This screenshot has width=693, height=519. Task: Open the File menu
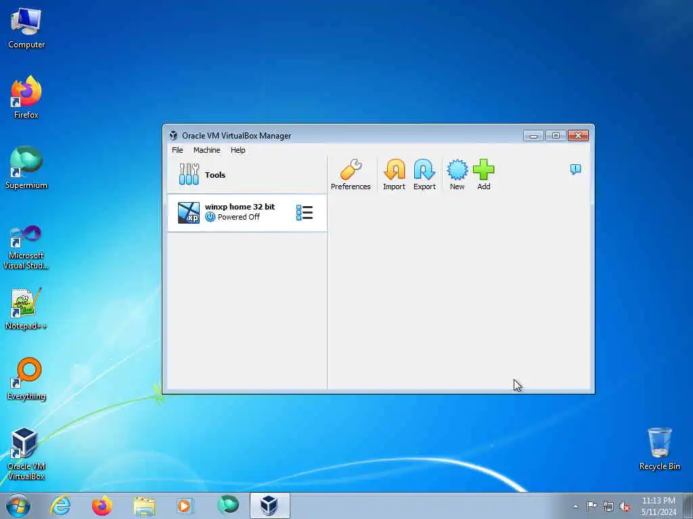[x=177, y=150]
